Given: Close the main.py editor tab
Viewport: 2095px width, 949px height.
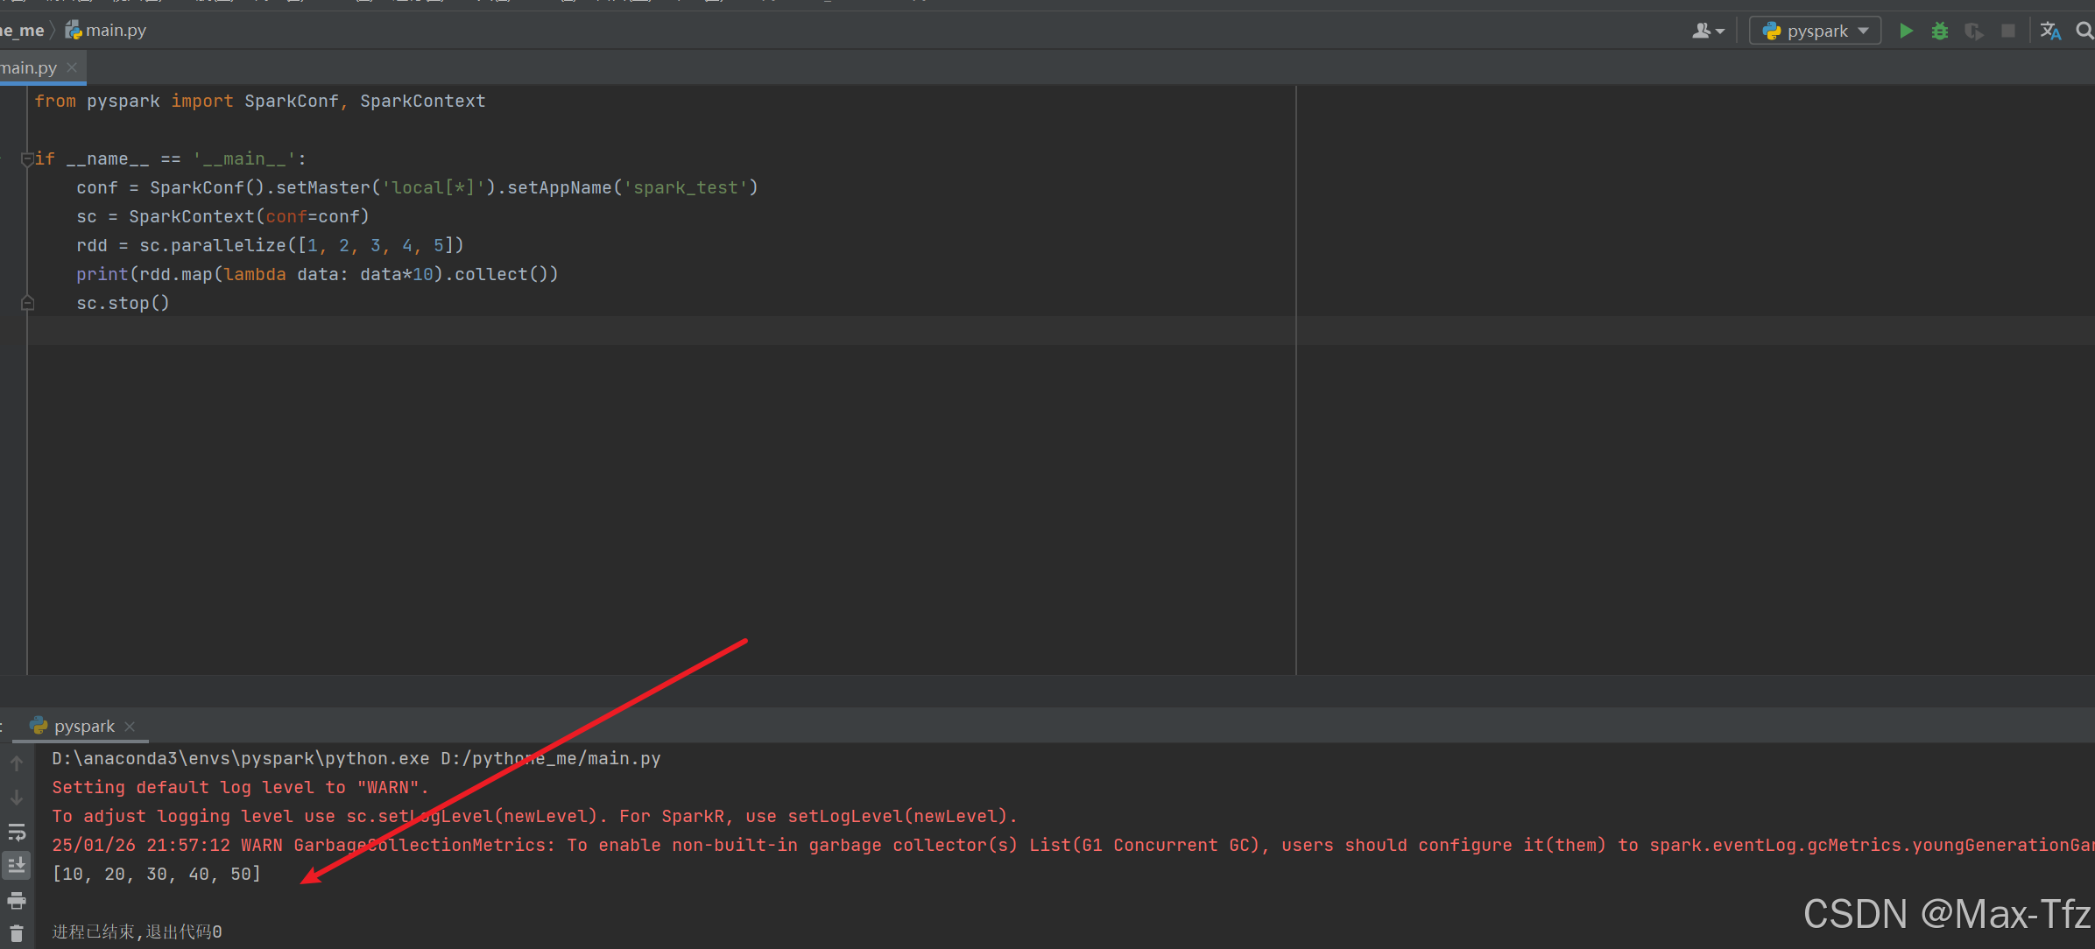Looking at the screenshot, I should [x=72, y=67].
